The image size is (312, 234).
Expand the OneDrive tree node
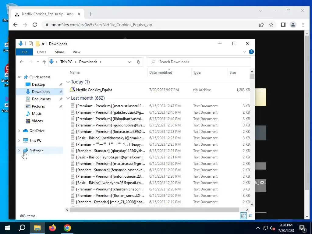pos(19,131)
